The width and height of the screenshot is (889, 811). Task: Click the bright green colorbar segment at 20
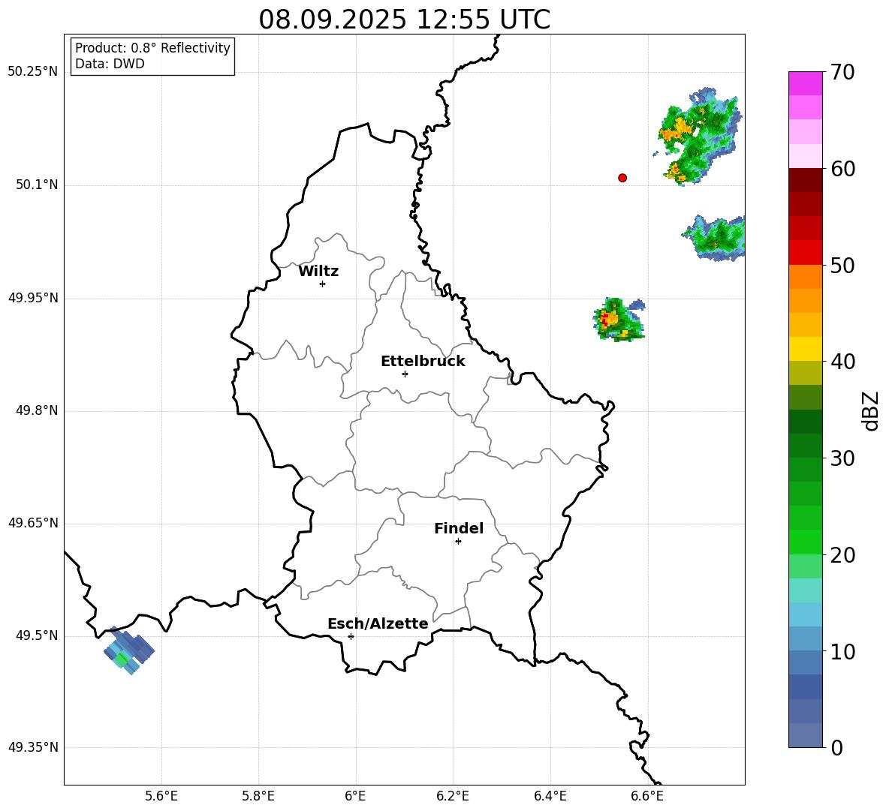(x=805, y=542)
